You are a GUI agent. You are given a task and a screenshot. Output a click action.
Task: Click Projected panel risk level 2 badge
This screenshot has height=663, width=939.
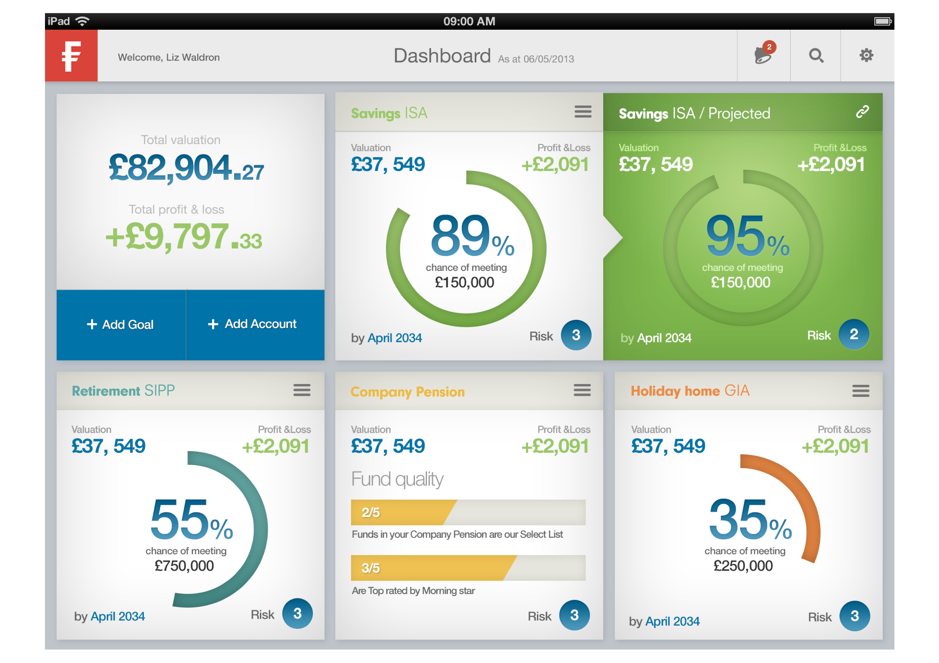[x=853, y=334]
